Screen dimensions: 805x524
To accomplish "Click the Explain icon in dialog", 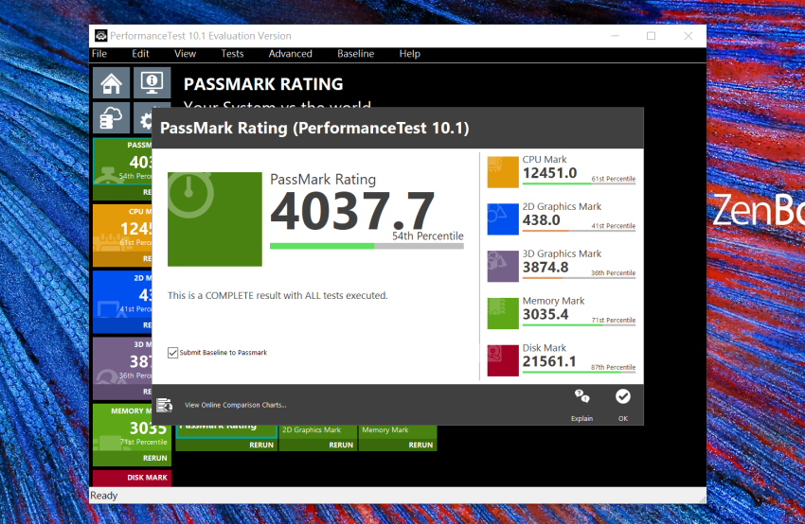I will pos(581,396).
